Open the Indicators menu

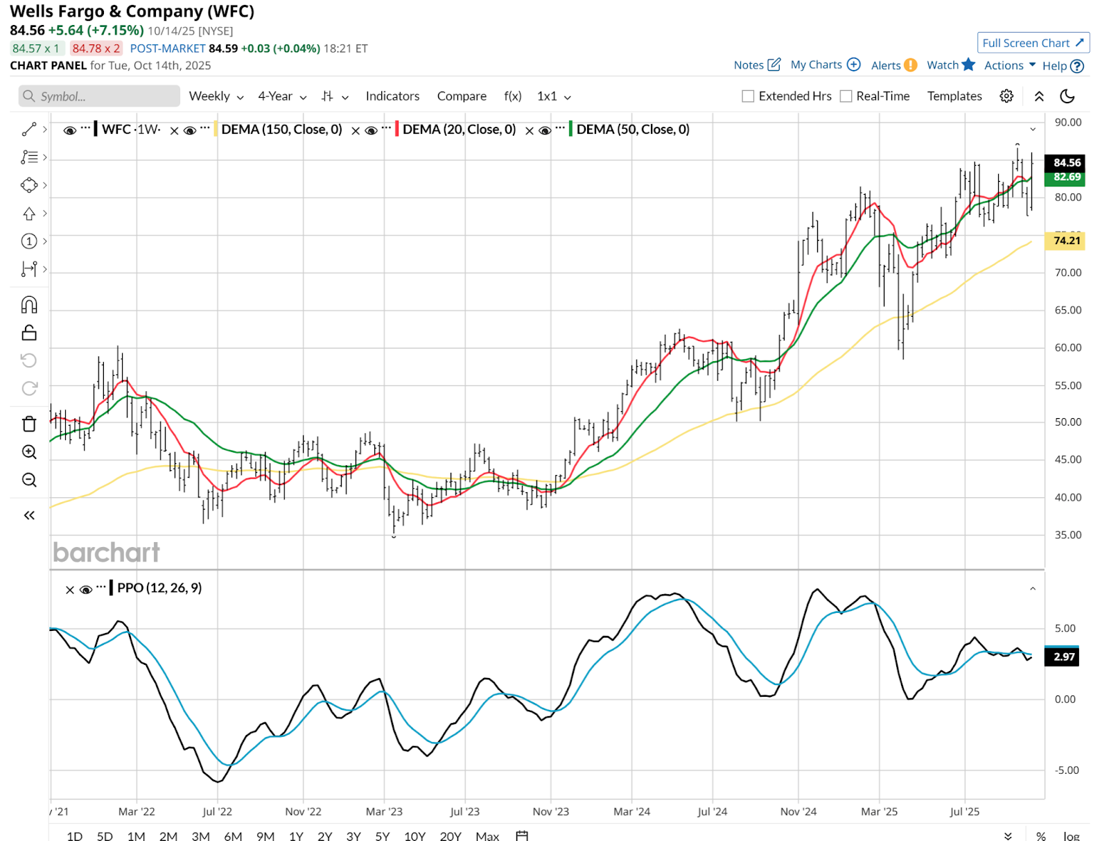click(392, 96)
